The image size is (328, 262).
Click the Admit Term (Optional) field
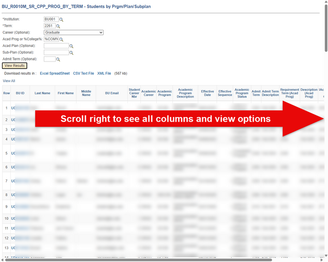[x=50, y=59]
